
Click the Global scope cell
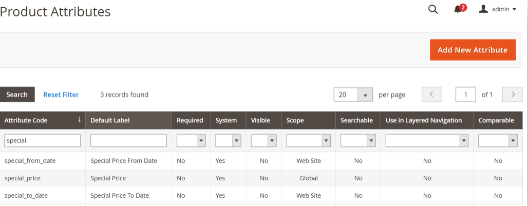coord(309,178)
